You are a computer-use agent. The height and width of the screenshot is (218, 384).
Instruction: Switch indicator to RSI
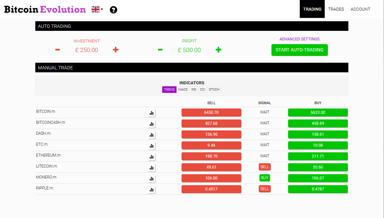pos(194,90)
